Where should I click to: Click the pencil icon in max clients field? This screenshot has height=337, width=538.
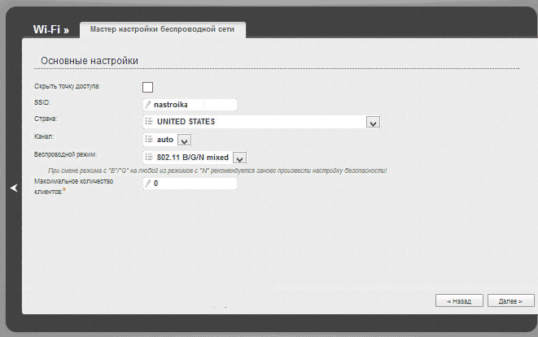148,184
